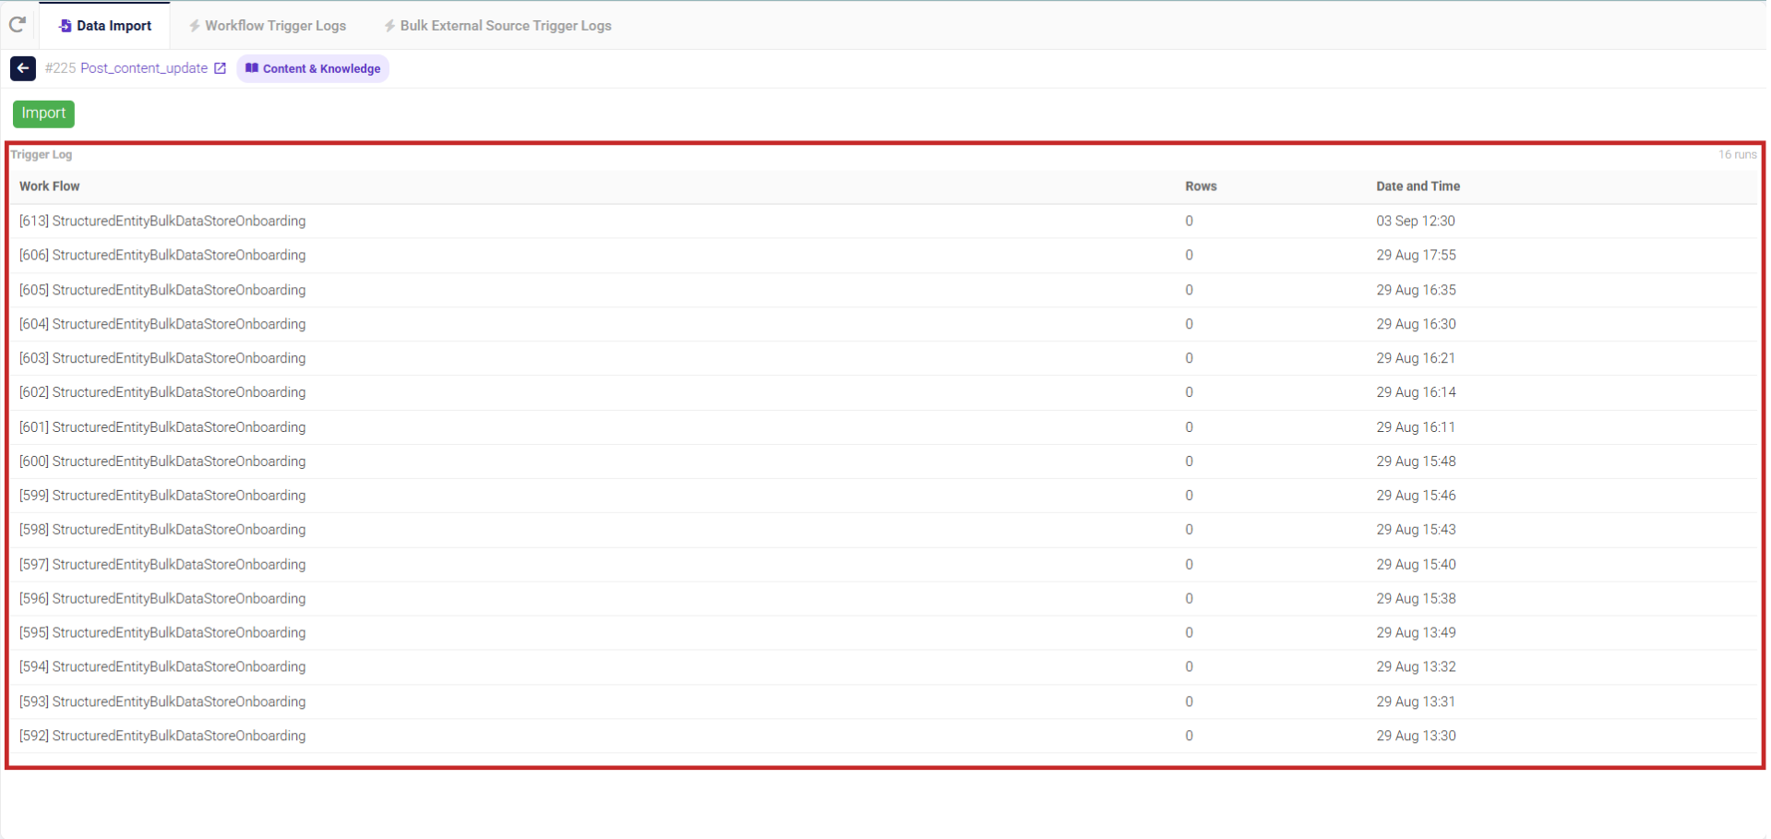Click the 03 Sep 12:30 timestamp
Viewport: 1771px width, 839px height.
click(1415, 222)
